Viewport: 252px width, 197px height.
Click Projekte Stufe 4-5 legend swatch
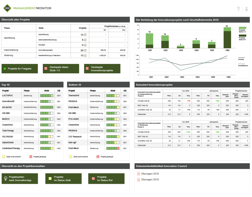tap(242, 36)
